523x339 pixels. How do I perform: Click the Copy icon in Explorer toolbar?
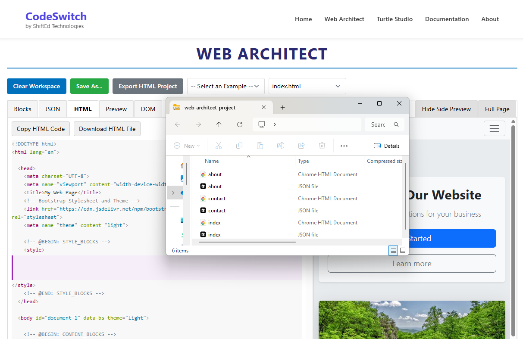239,146
